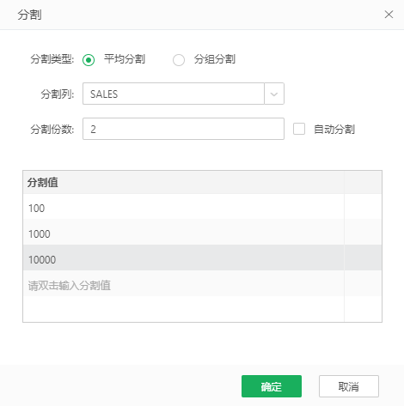The height and width of the screenshot is (406, 404).
Task: Cancel with the 取消 button
Action: pyautogui.click(x=349, y=386)
